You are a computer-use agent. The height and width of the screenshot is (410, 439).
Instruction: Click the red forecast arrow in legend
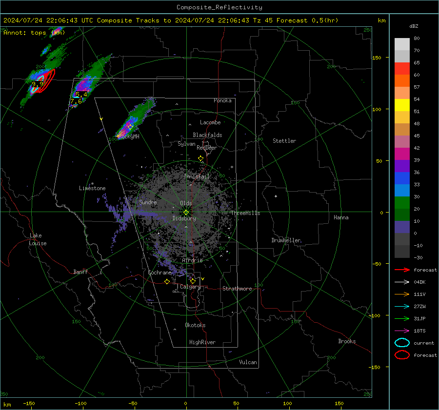point(402,270)
